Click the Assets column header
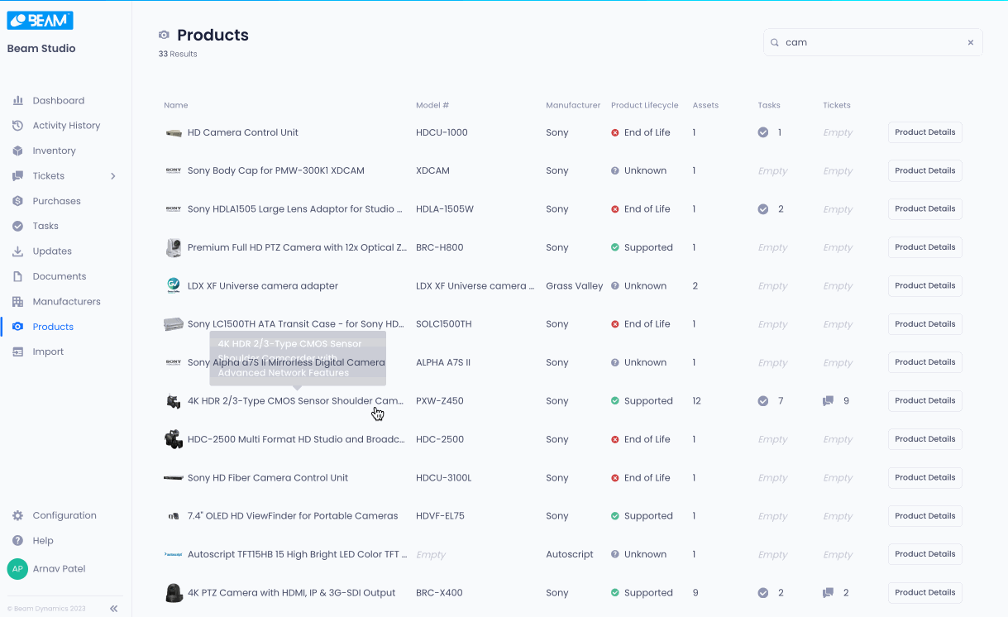Image resolution: width=1008 pixels, height=617 pixels. point(705,105)
